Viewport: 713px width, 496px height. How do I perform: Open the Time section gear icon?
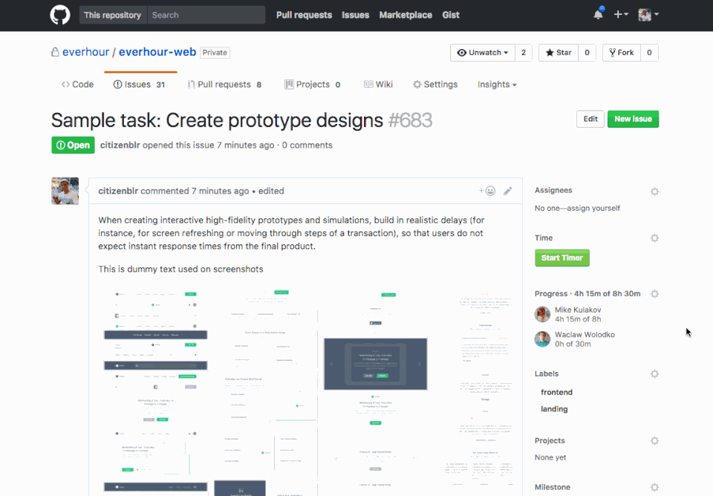654,238
